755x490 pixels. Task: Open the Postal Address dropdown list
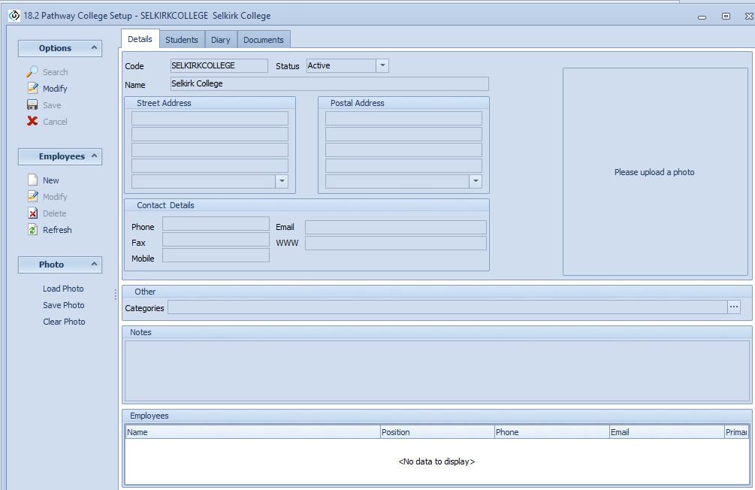click(475, 182)
